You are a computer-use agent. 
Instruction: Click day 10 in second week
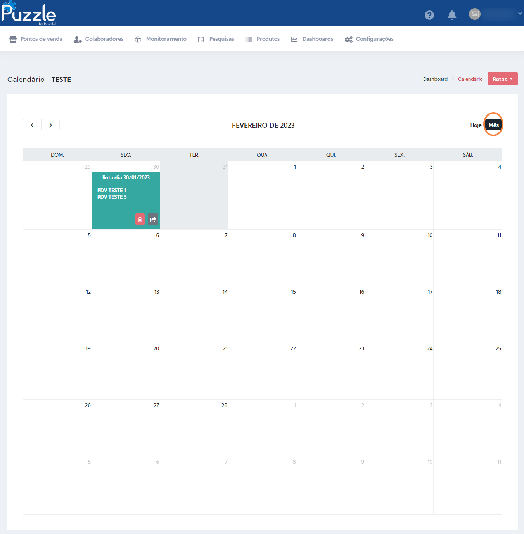pos(430,235)
